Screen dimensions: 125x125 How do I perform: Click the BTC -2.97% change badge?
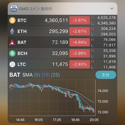point(80,20)
